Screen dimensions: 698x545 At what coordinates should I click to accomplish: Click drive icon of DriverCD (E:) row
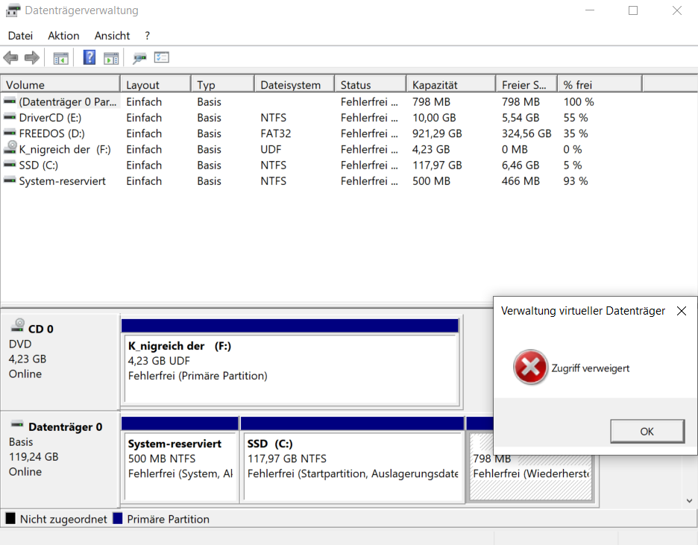click(x=10, y=118)
